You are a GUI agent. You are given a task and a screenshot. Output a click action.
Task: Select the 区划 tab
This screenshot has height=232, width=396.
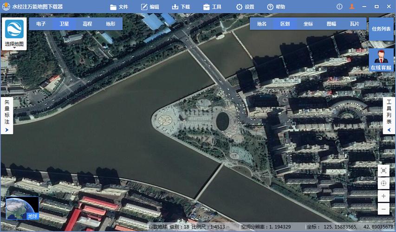(285, 24)
